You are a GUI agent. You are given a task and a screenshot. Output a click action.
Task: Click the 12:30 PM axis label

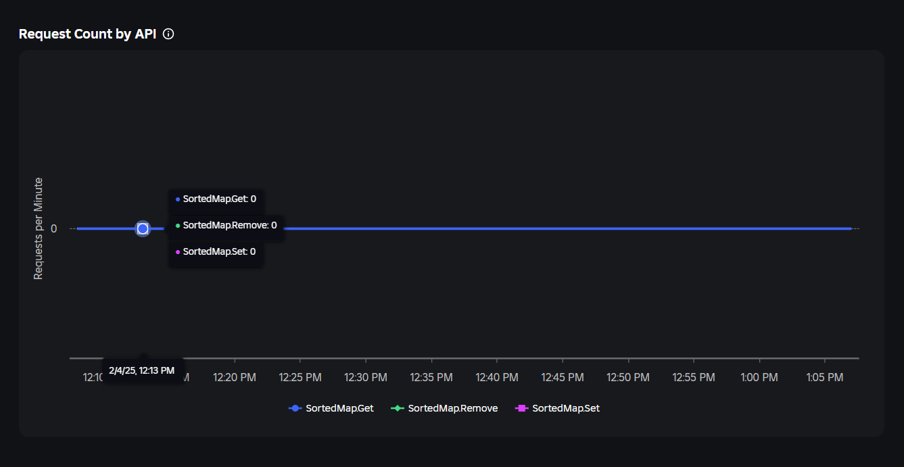366,378
